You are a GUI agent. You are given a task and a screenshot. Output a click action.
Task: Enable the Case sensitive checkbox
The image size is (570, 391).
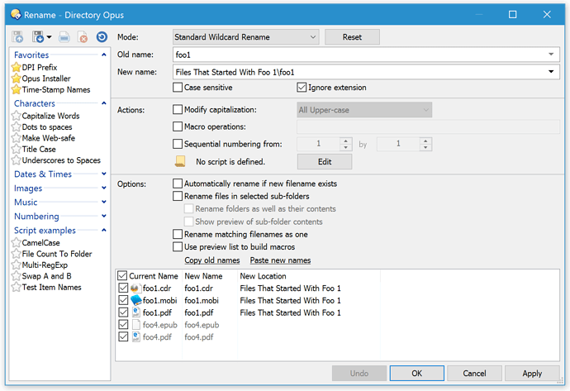click(178, 88)
